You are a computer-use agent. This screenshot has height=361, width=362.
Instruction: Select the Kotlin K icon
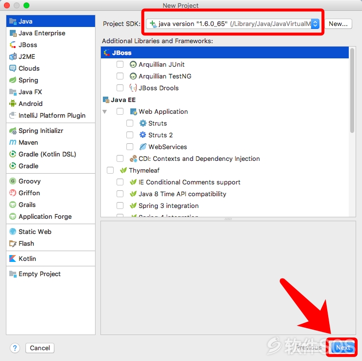click(x=13, y=258)
